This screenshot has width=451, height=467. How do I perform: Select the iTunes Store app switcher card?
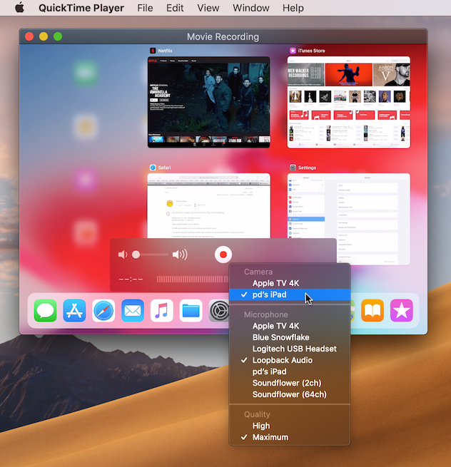tap(348, 102)
